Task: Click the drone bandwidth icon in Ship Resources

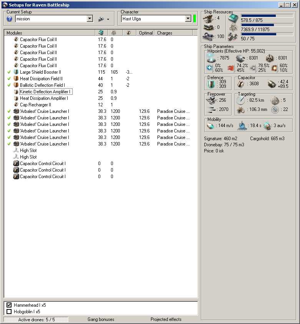Action: tap(233, 37)
